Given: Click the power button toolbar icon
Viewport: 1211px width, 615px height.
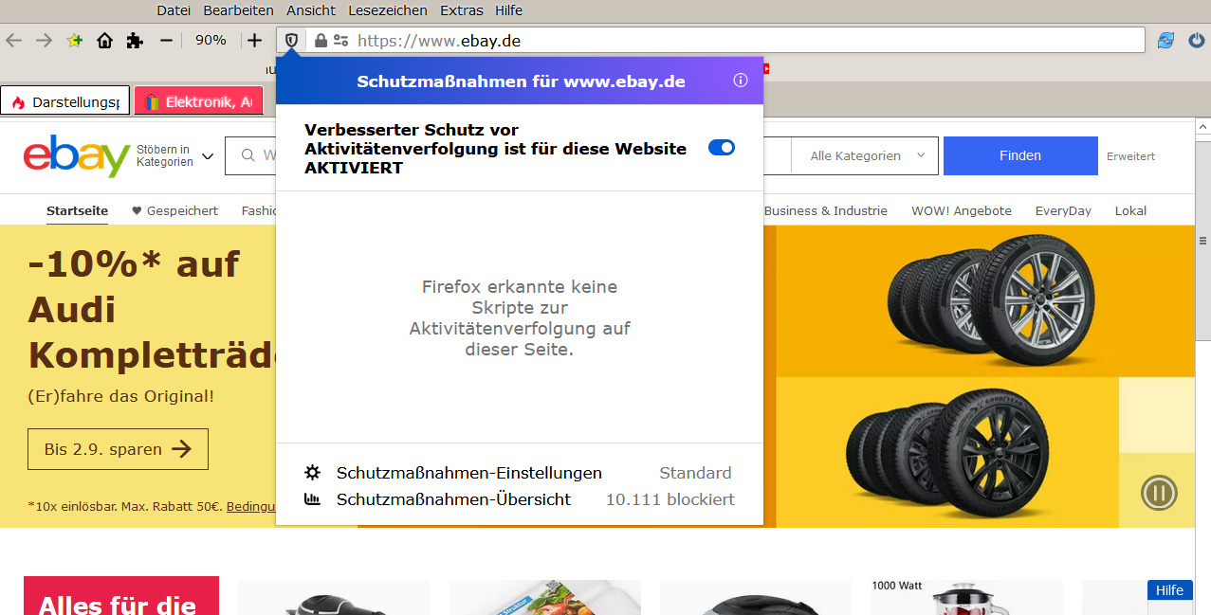Looking at the screenshot, I should [1196, 41].
